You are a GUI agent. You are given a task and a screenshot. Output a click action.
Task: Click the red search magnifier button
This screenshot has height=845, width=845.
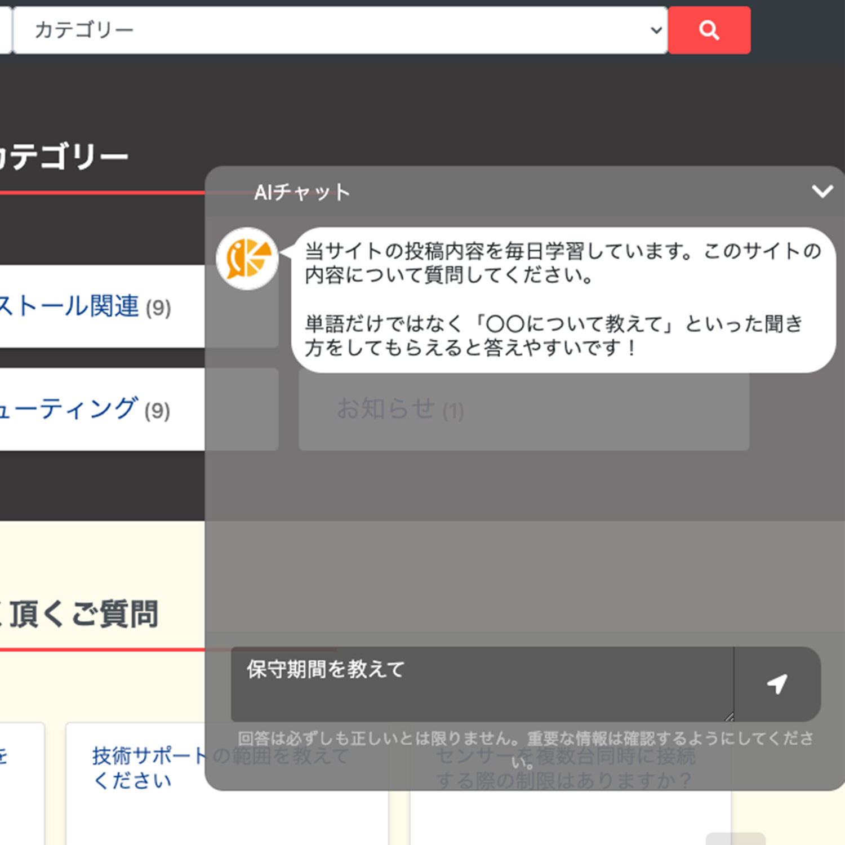[709, 30]
